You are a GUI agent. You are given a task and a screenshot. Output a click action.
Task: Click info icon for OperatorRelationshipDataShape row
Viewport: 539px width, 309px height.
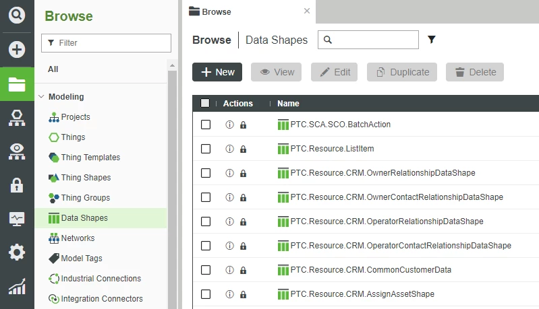[229, 221]
